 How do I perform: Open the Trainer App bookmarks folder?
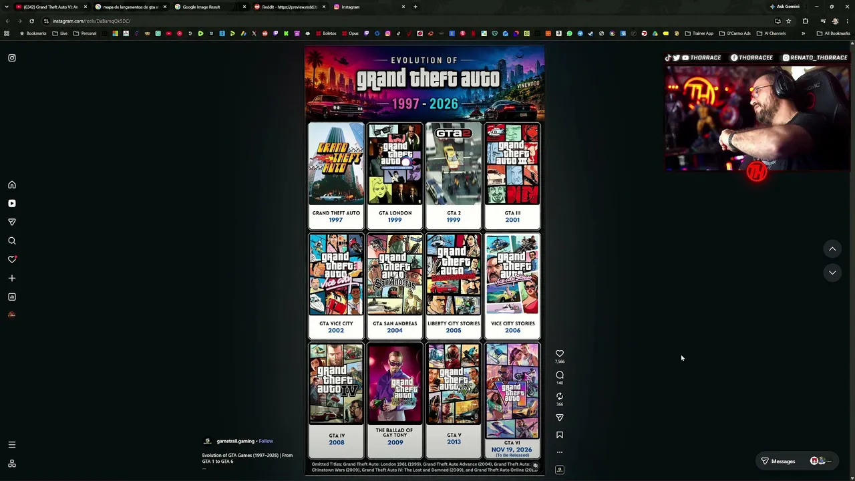(x=699, y=33)
